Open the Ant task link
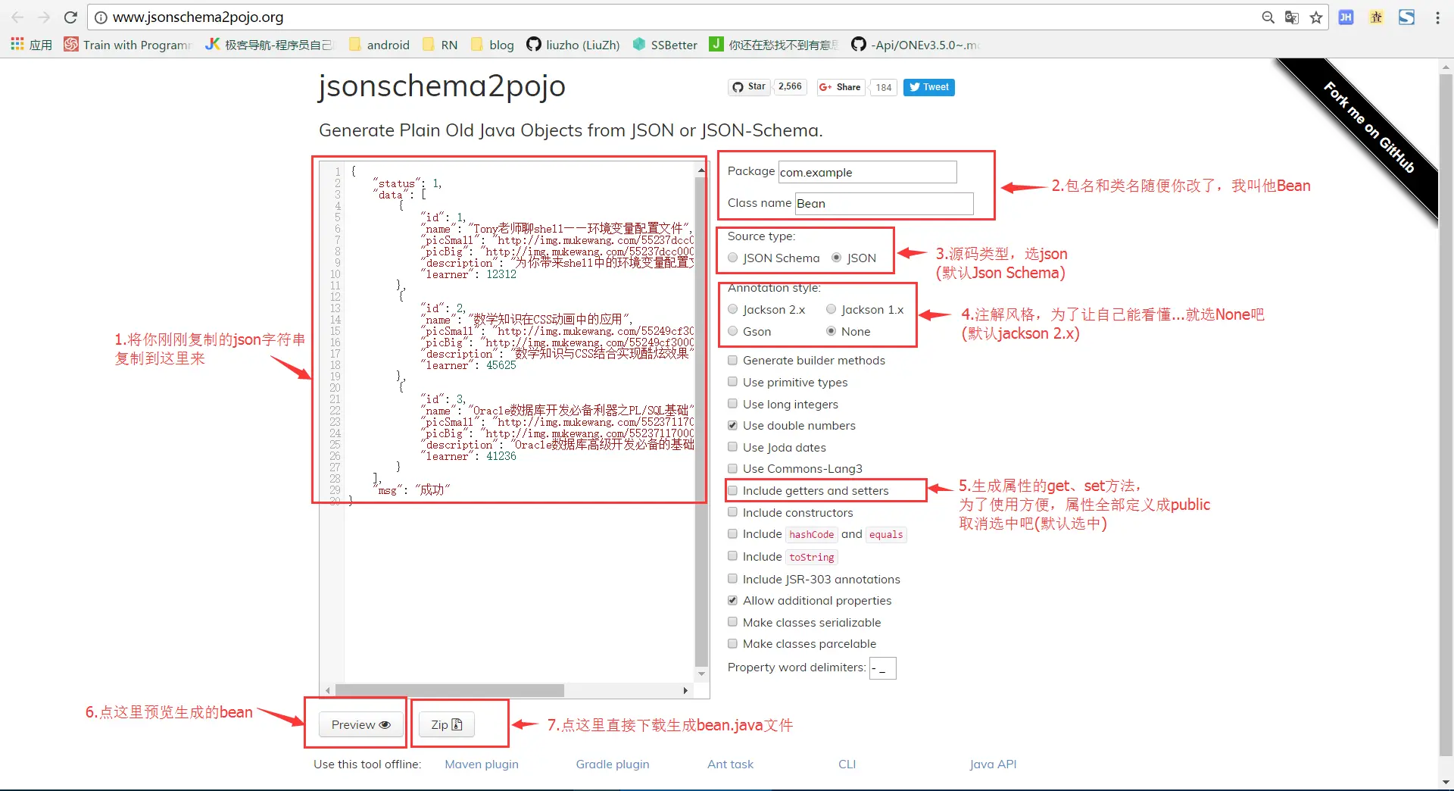 (730, 764)
